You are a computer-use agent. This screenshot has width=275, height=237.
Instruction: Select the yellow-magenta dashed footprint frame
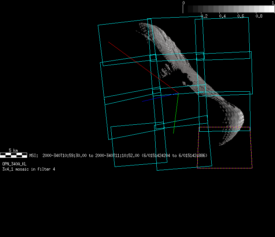(x=225, y=147)
